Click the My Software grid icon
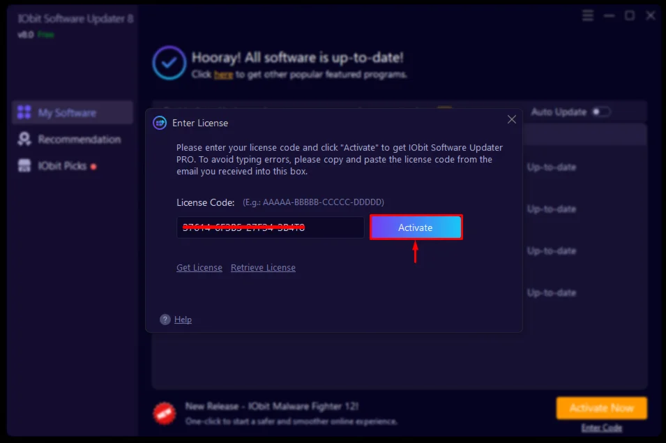666x443 pixels. point(24,112)
